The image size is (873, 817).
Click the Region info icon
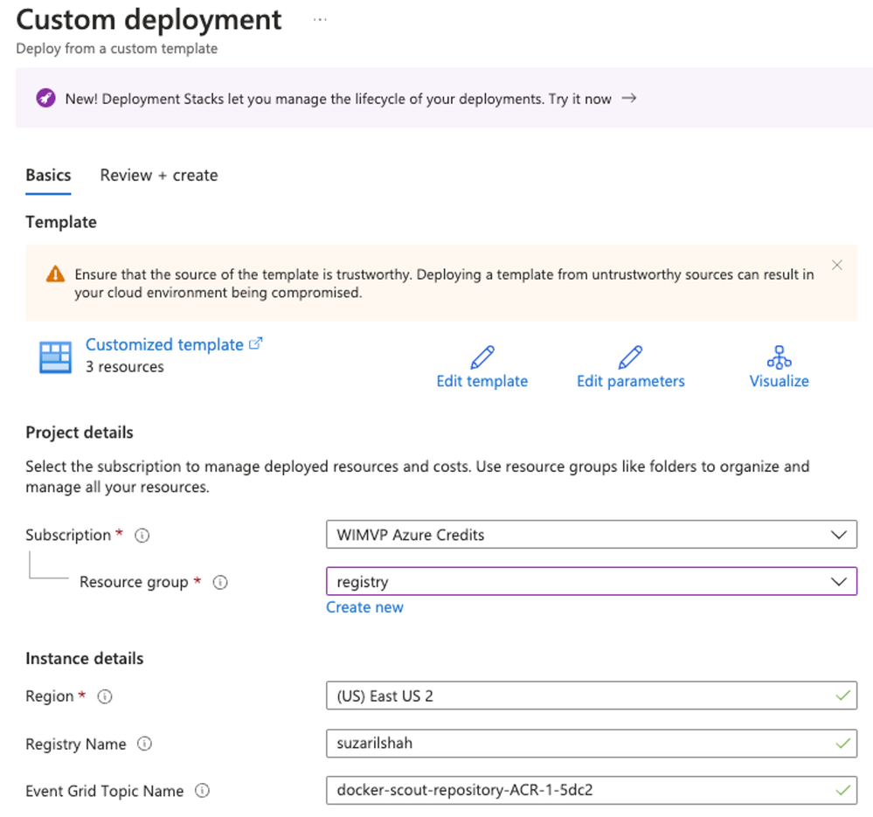(x=105, y=697)
